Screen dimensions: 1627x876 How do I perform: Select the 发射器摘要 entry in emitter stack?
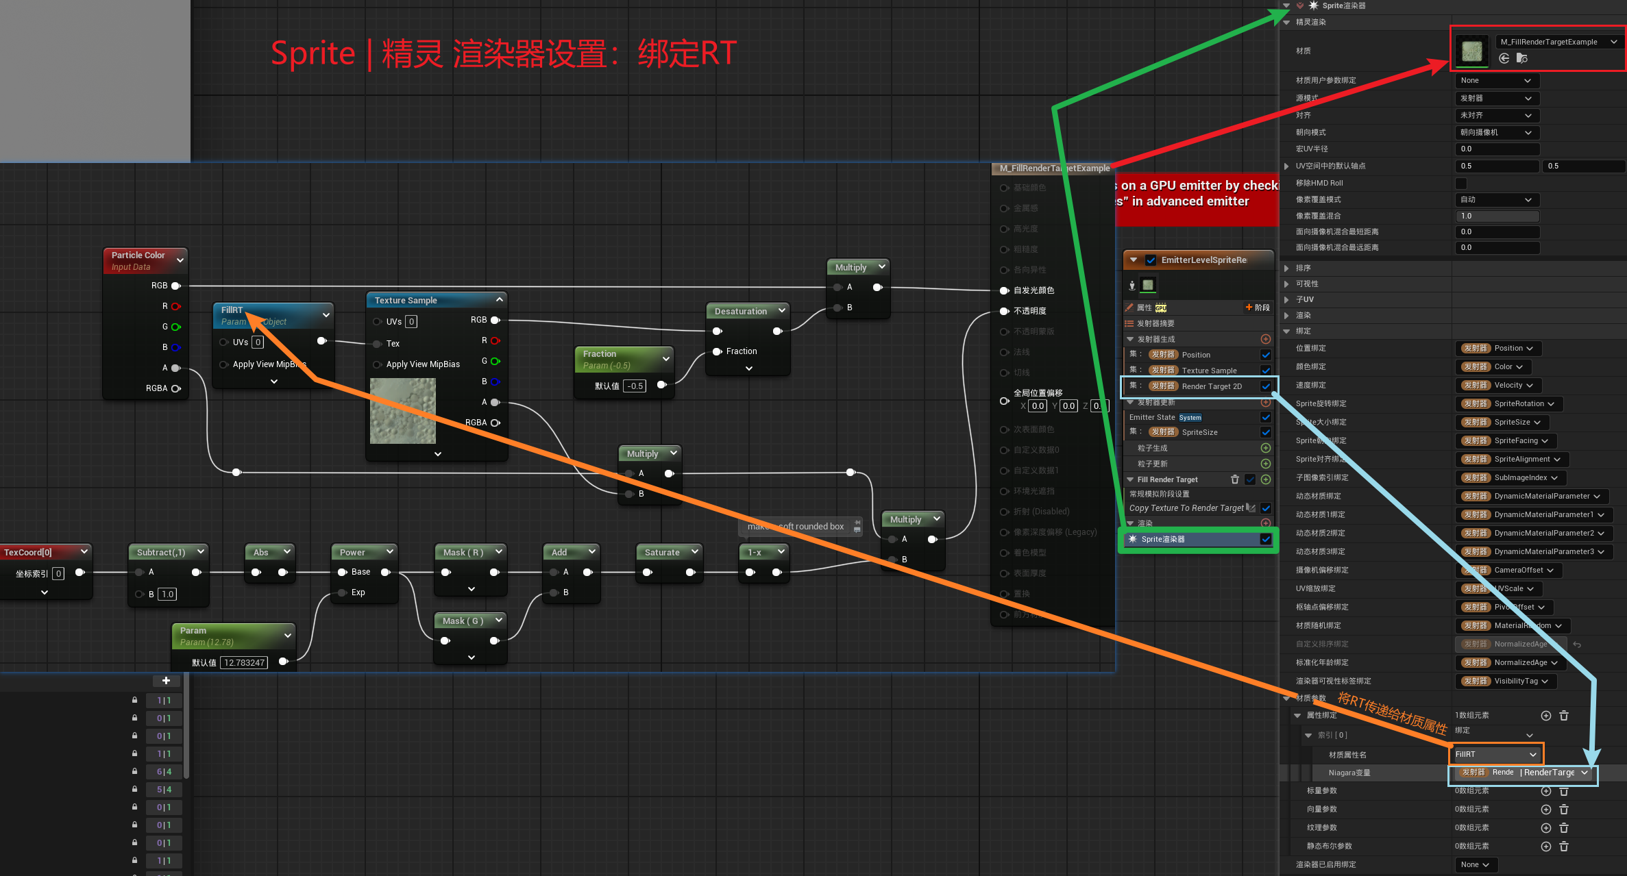point(1156,323)
